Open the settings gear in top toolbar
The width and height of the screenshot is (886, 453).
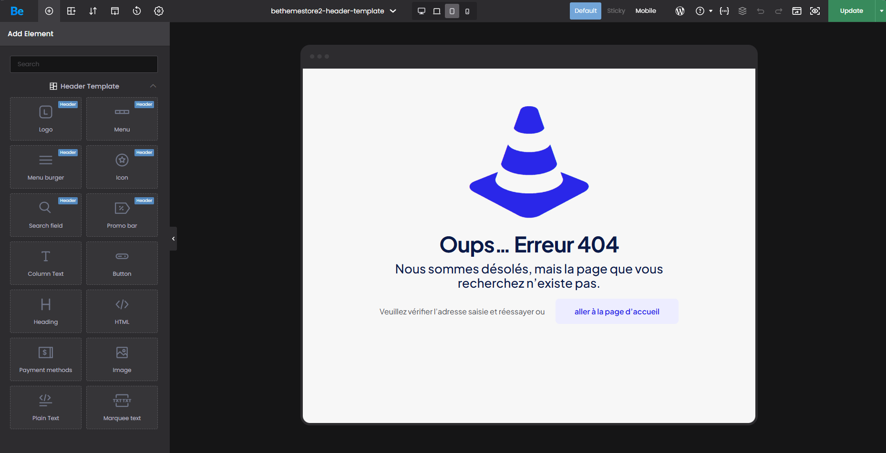point(159,11)
